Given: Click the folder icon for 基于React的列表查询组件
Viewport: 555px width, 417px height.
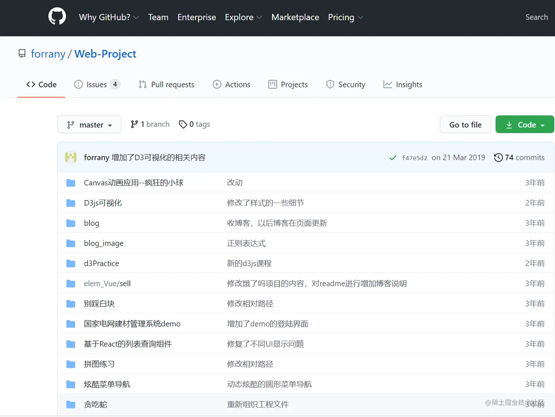Looking at the screenshot, I should pos(71,344).
